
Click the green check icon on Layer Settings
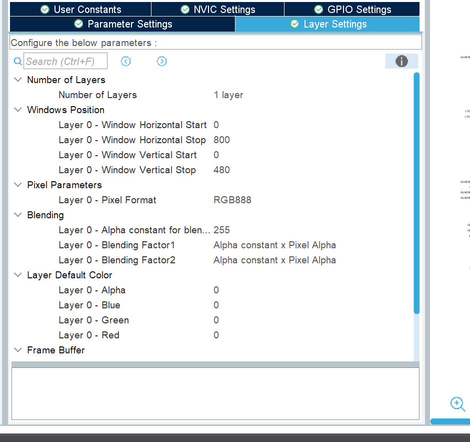[294, 24]
